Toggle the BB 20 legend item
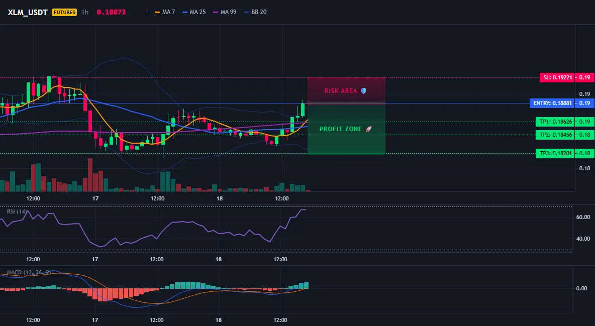595x326 pixels. (255, 12)
